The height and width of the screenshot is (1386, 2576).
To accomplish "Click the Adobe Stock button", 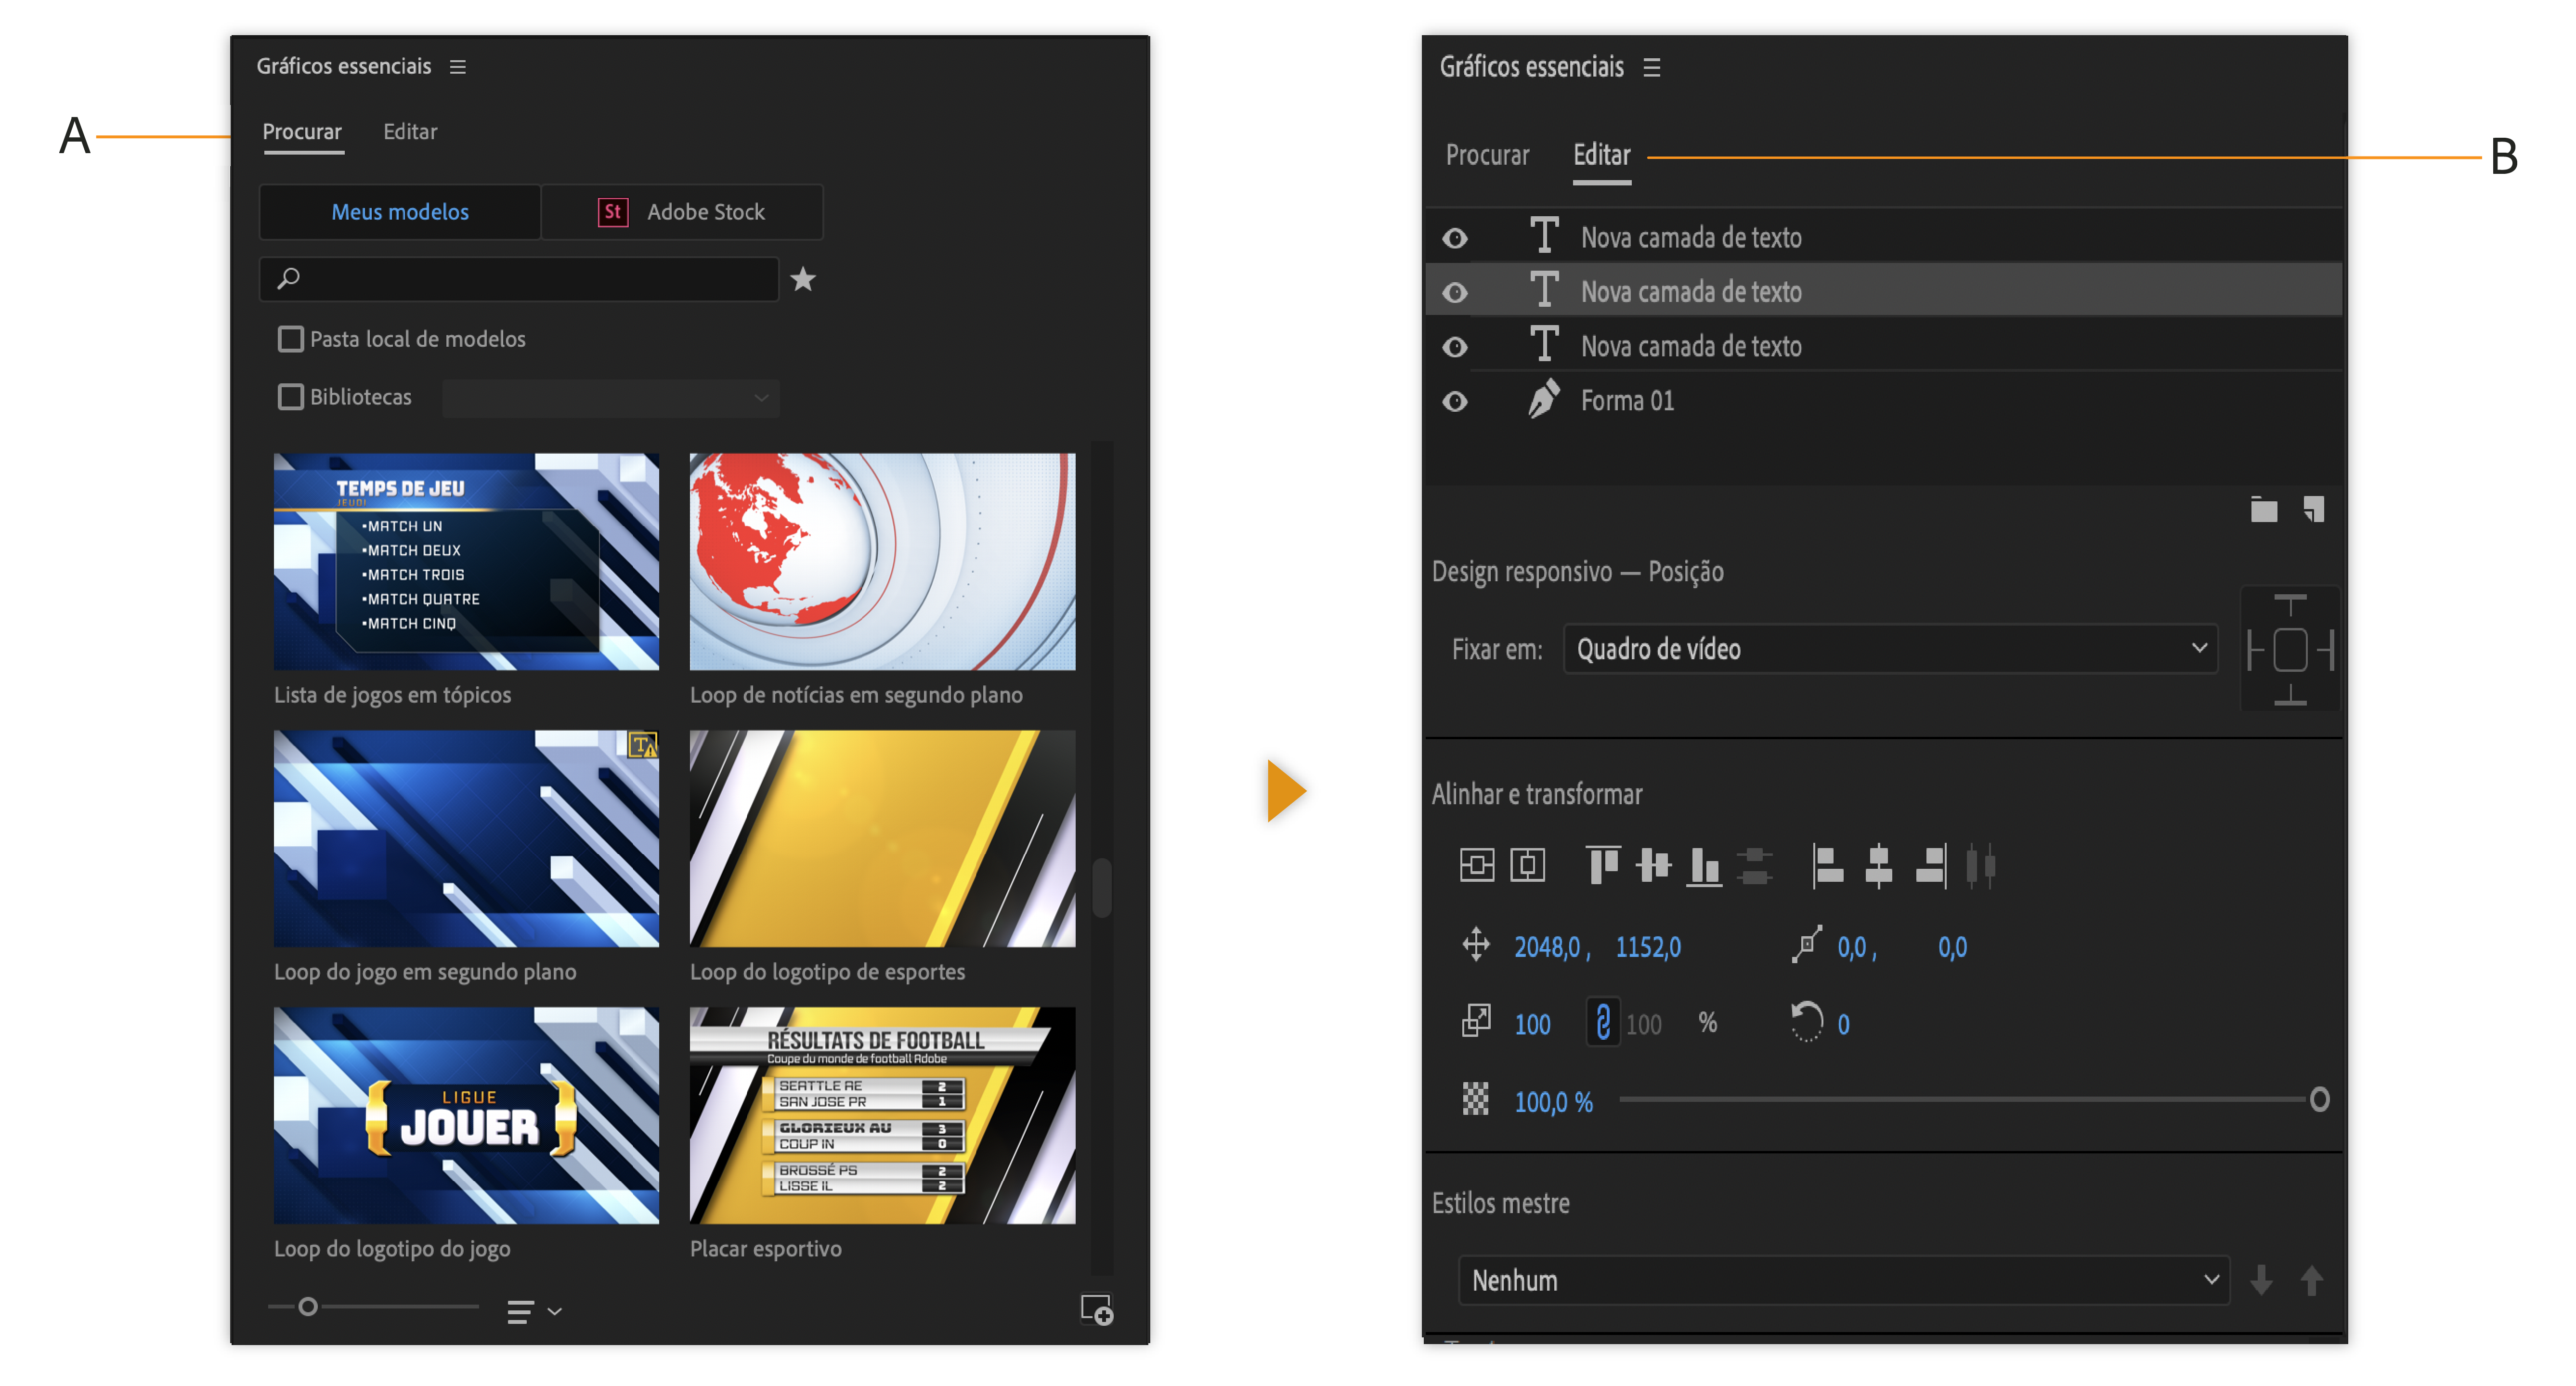I will click(682, 212).
